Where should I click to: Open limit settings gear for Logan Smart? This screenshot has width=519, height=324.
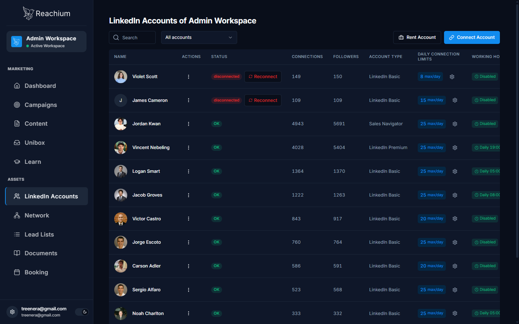pyautogui.click(x=455, y=171)
